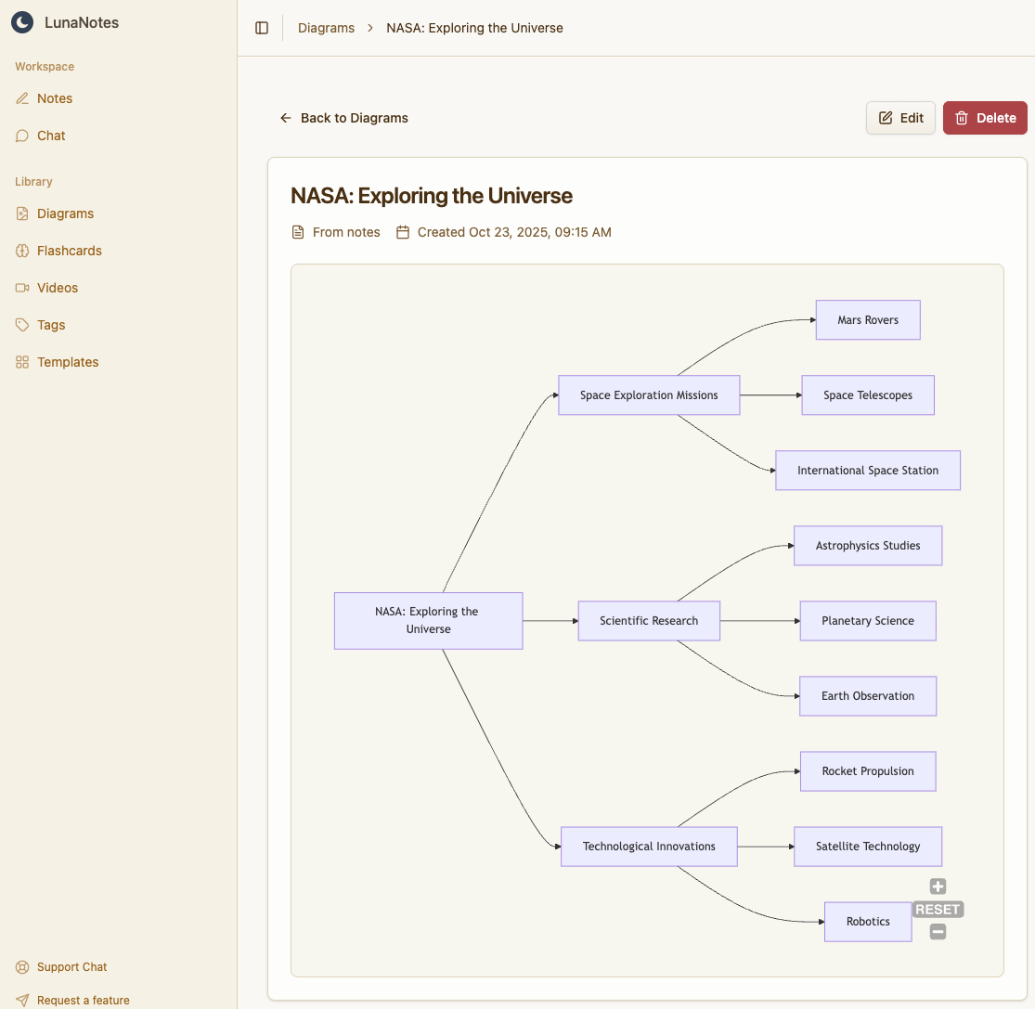Screen dimensions: 1035x1009
Task: Click the Videos camera icon
Action: [22, 288]
